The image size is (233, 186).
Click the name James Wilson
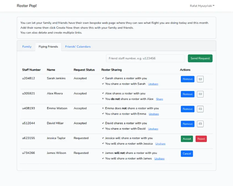click(57, 153)
